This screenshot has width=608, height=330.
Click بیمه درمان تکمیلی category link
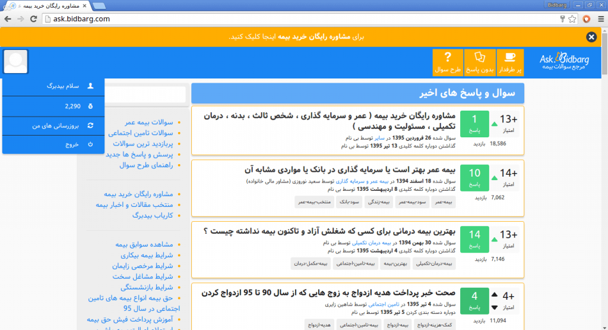pyautogui.click(x=372, y=243)
